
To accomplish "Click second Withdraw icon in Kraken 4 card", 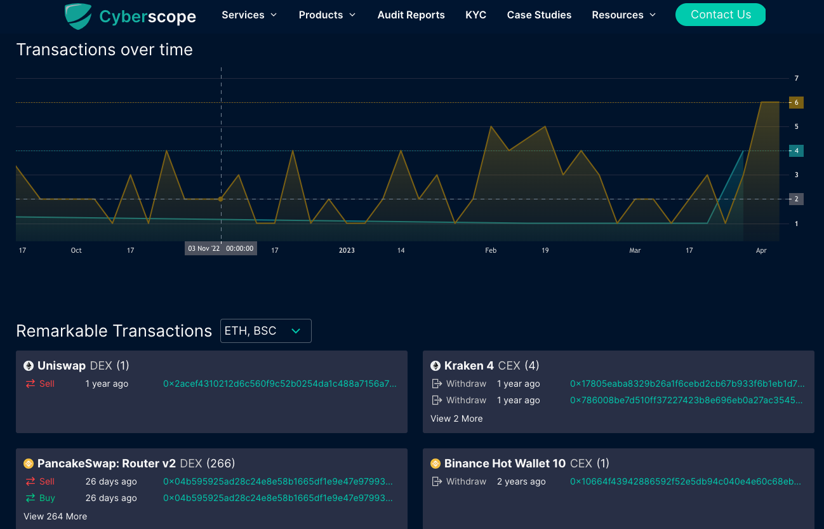I will click(436, 400).
